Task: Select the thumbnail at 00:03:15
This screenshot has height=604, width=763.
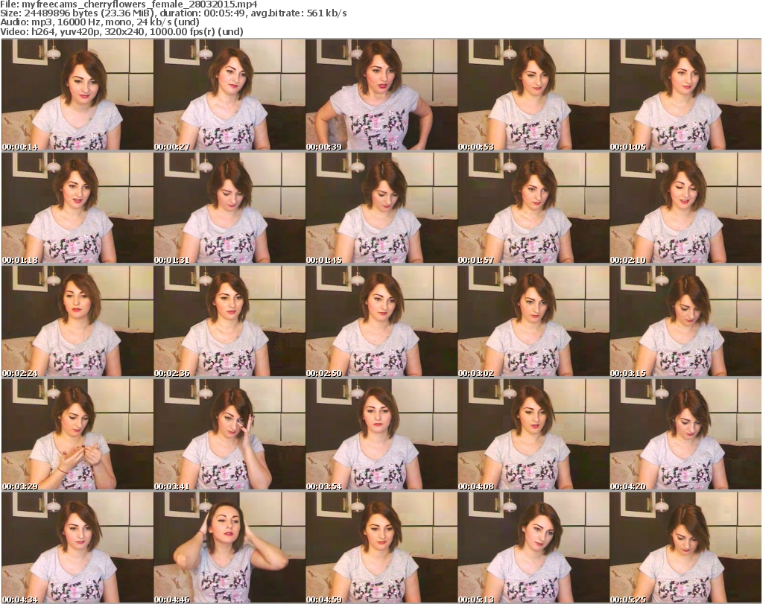Action: tap(686, 322)
